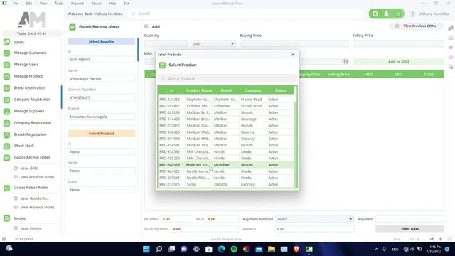Open the Tools menu
This screenshot has width=455, height=256.
58,4
